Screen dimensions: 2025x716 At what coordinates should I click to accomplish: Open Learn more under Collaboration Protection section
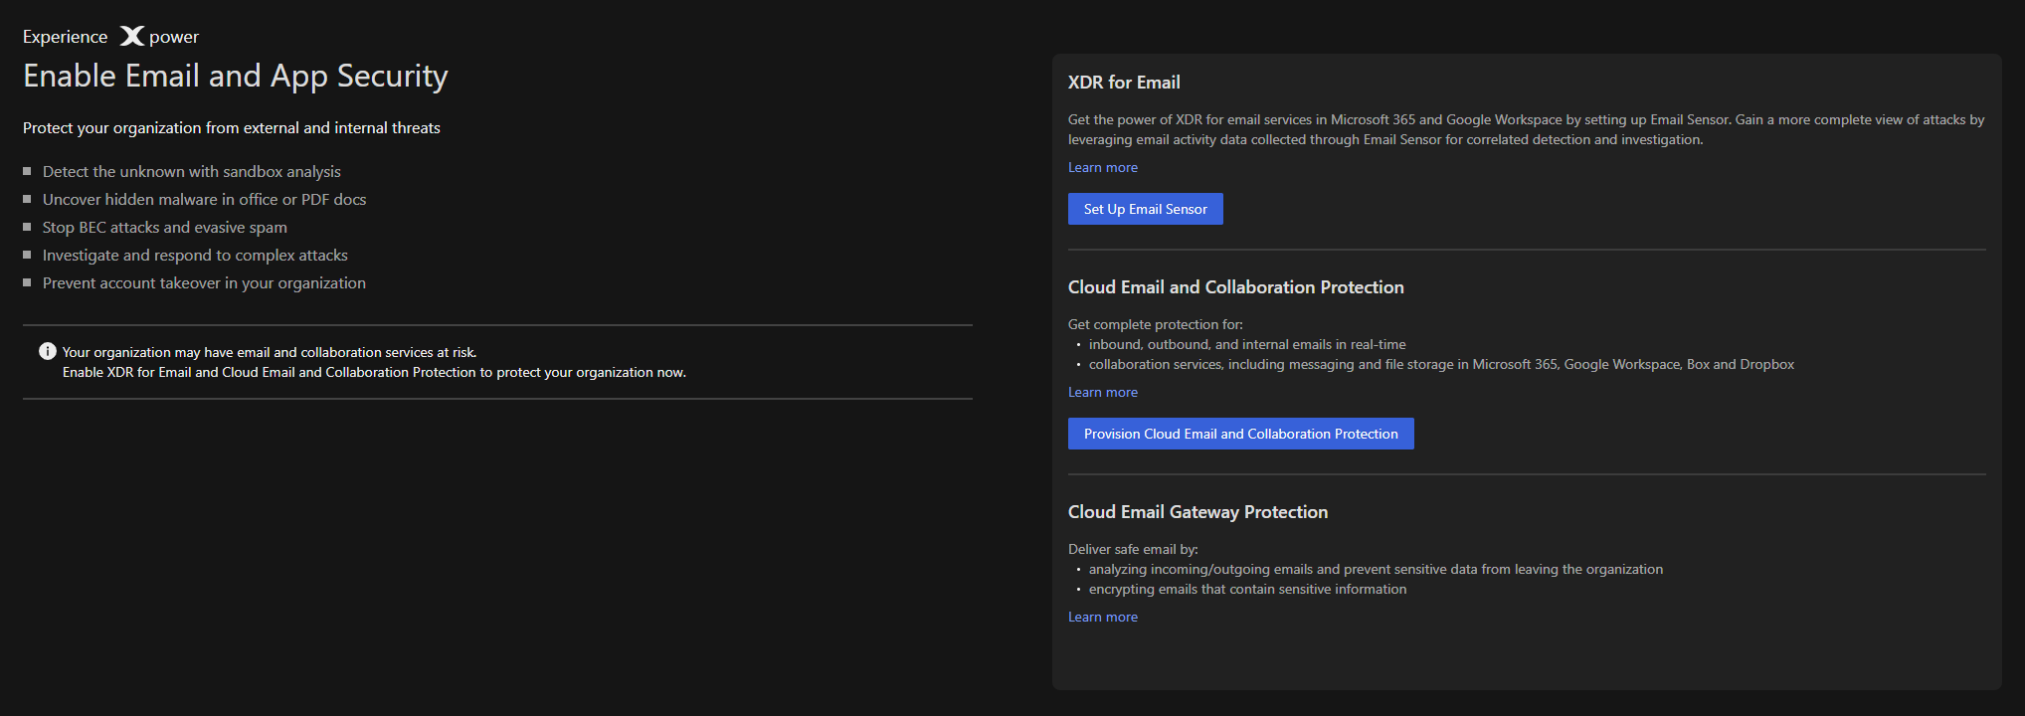(1102, 392)
